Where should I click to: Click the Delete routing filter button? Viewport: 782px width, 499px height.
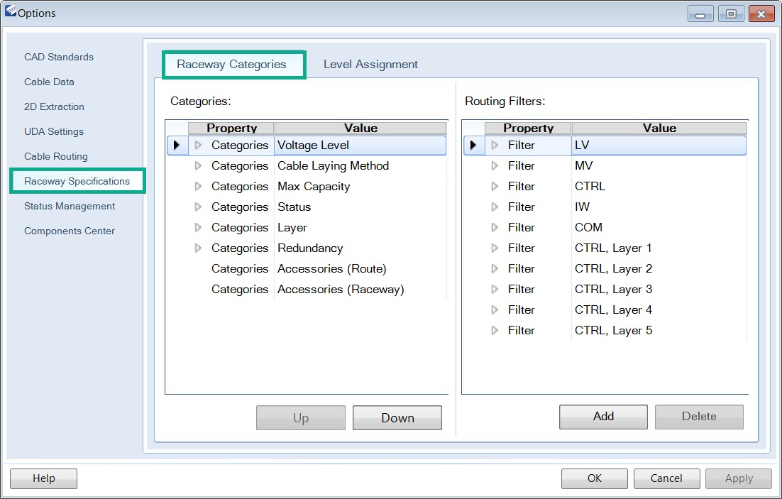tap(699, 417)
